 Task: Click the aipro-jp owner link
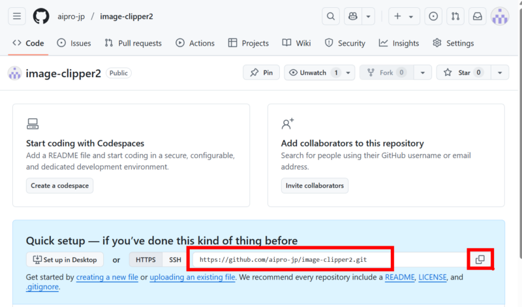(71, 16)
